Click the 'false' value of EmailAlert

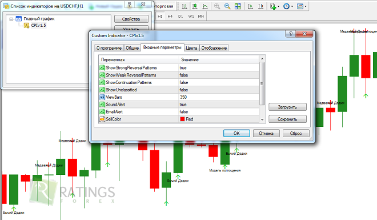184,112
